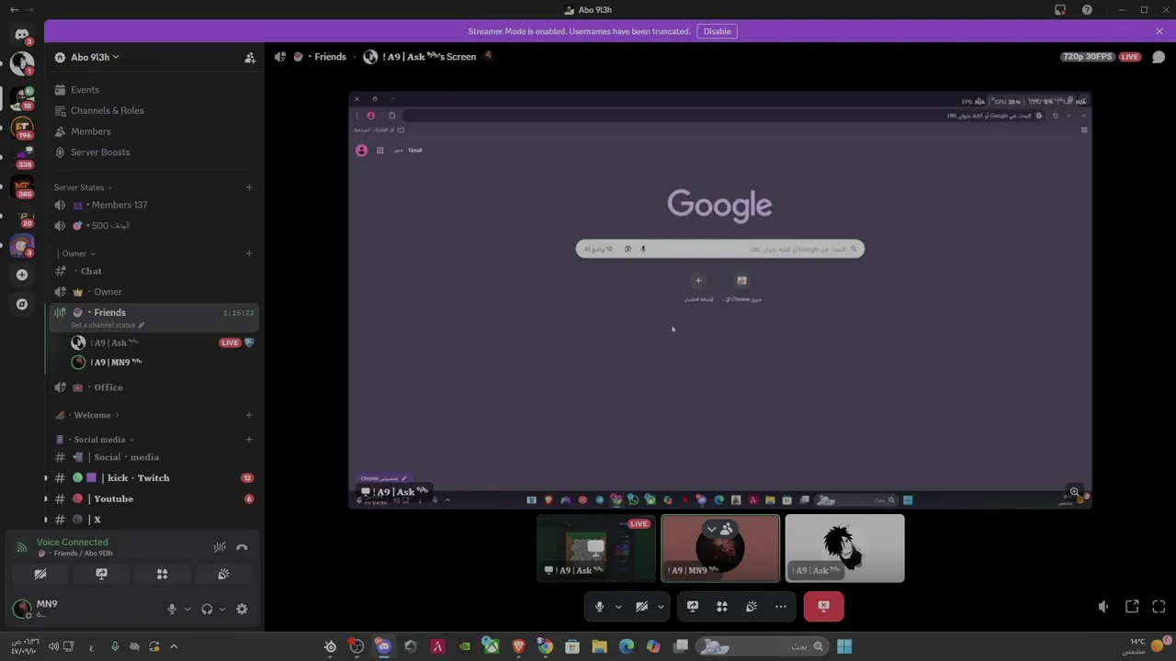Open Server Boosts

pos(154,152)
